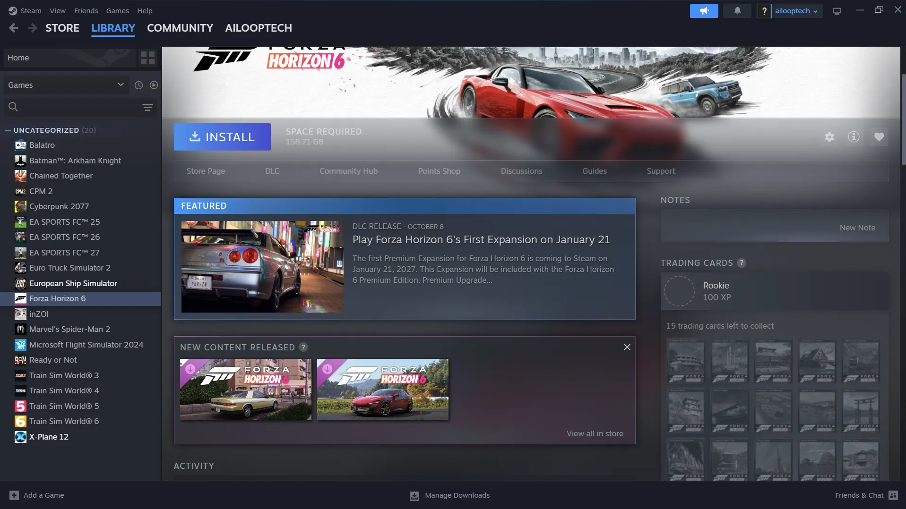The width and height of the screenshot is (906, 509).
Task: Open Home library view
Action: point(70,58)
